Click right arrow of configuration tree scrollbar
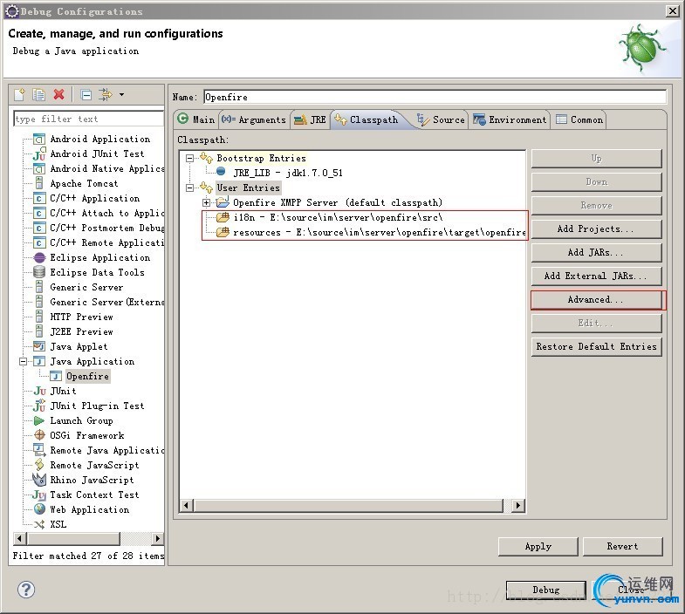Viewport: 685px width, 614px height. [157, 538]
